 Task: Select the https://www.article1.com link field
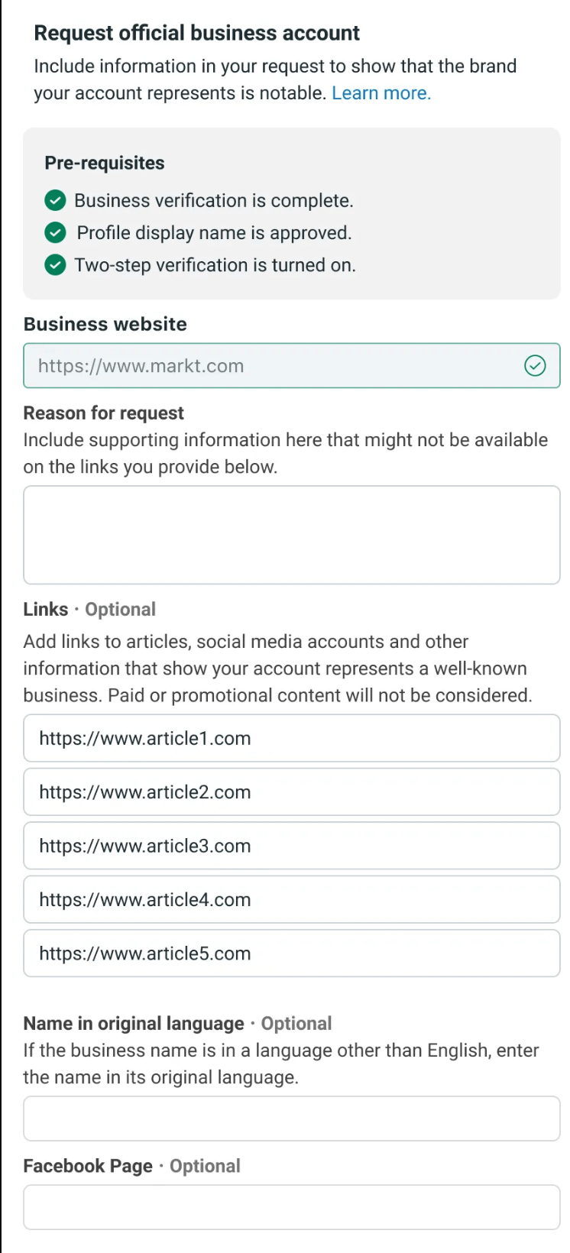click(x=290, y=738)
